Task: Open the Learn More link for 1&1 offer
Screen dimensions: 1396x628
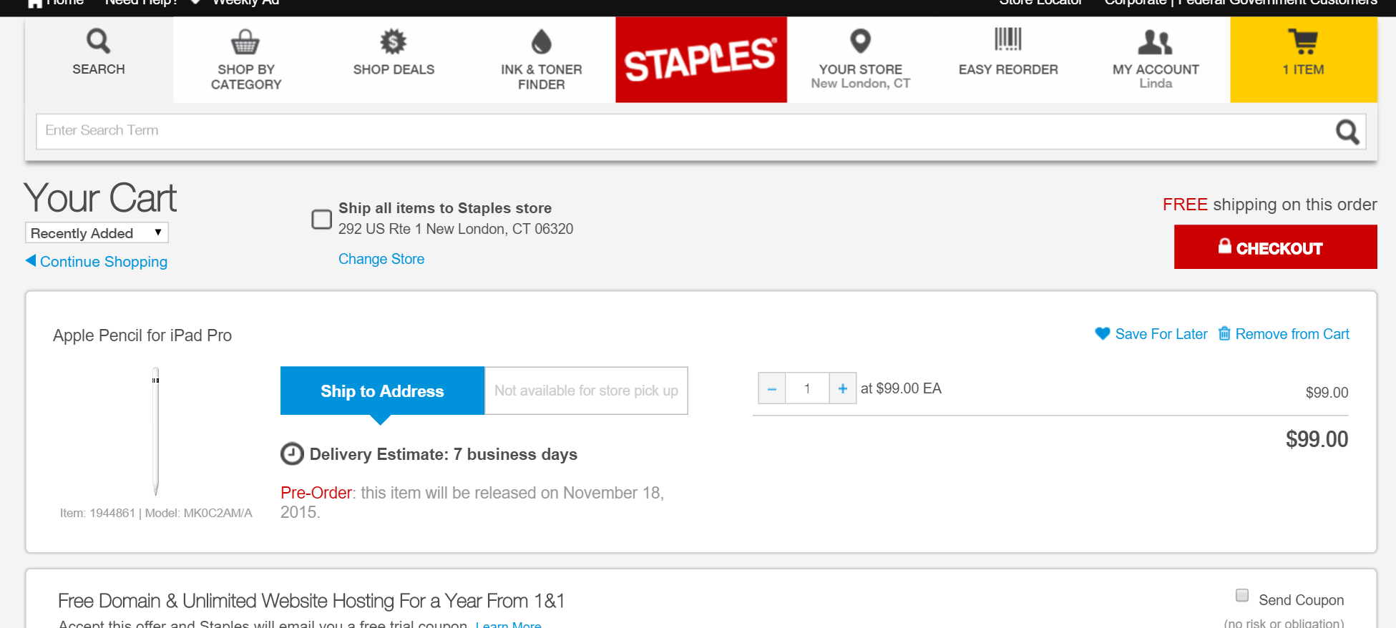Action: 509,624
